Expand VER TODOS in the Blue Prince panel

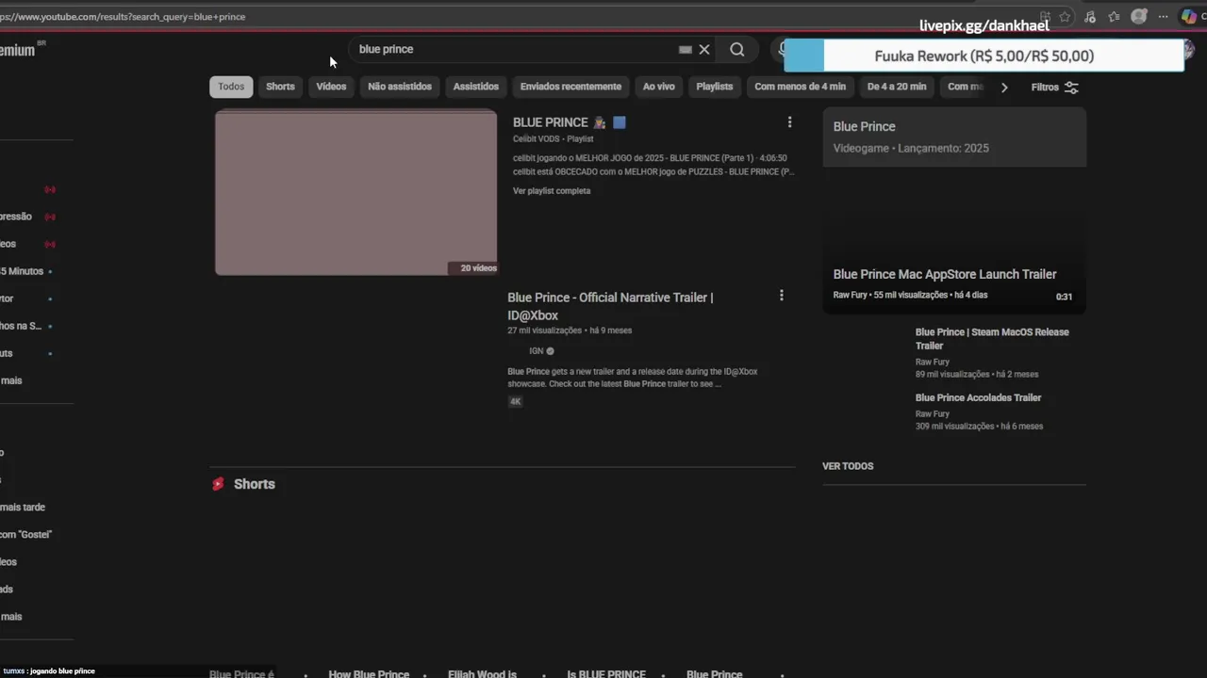[848, 466]
